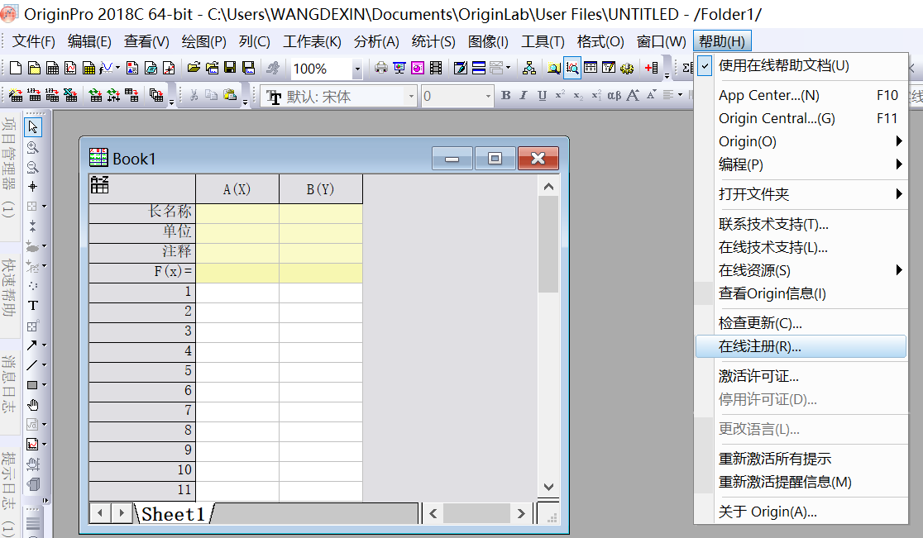Toggle Superscript formatting
The width and height of the screenshot is (923, 538).
point(560,95)
